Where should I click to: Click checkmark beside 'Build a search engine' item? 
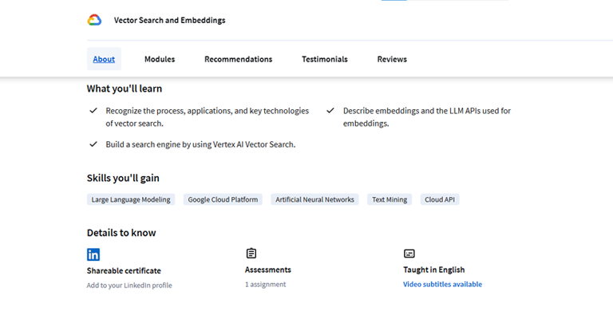[93, 144]
